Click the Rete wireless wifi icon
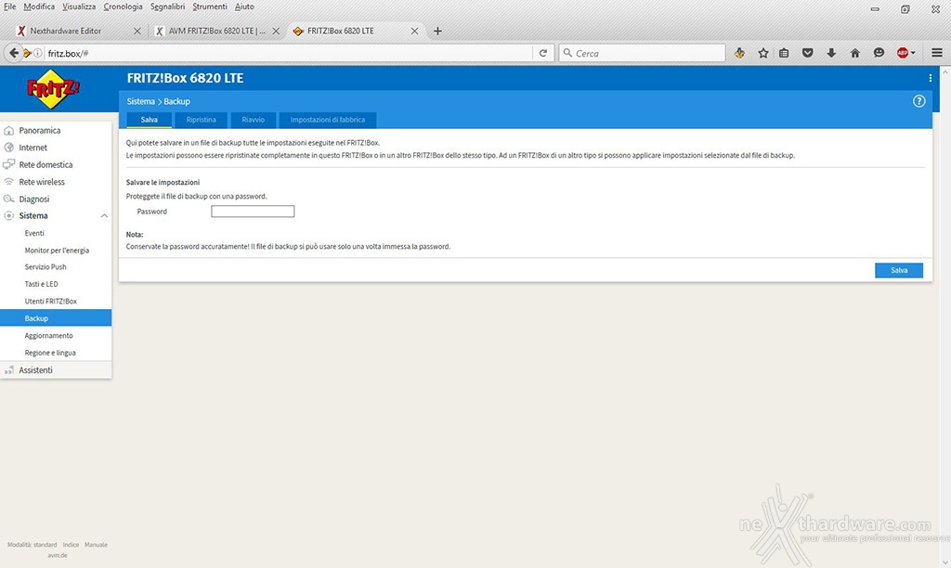Viewport: 951px width, 568px height. [x=9, y=182]
